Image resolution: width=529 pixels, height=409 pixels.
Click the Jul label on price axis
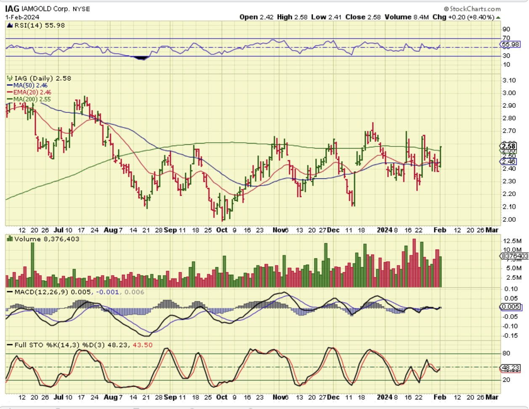[59, 230]
